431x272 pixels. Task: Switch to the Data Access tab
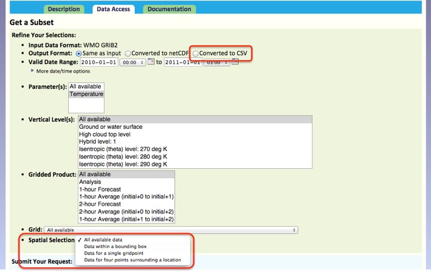pyautogui.click(x=113, y=9)
